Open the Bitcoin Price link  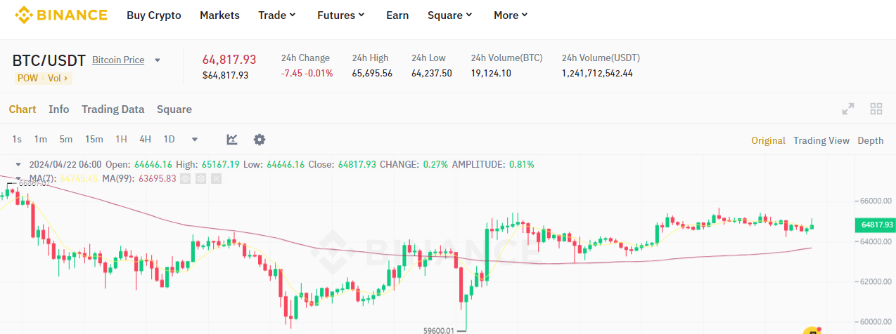pos(118,60)
